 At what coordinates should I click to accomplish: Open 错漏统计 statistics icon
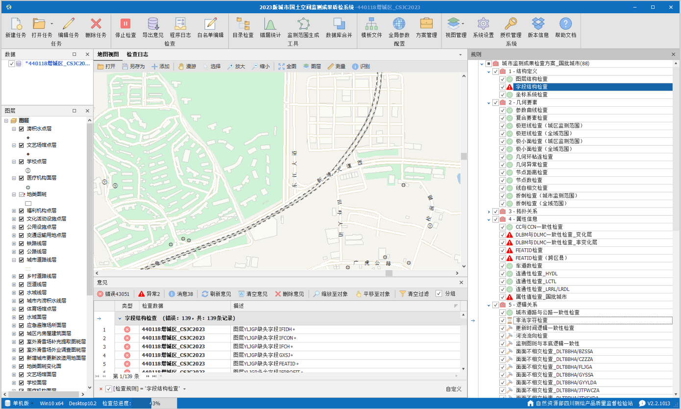[x=270, y=24]
